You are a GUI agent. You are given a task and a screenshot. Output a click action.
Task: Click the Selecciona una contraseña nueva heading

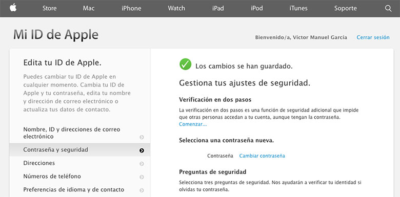226,140
